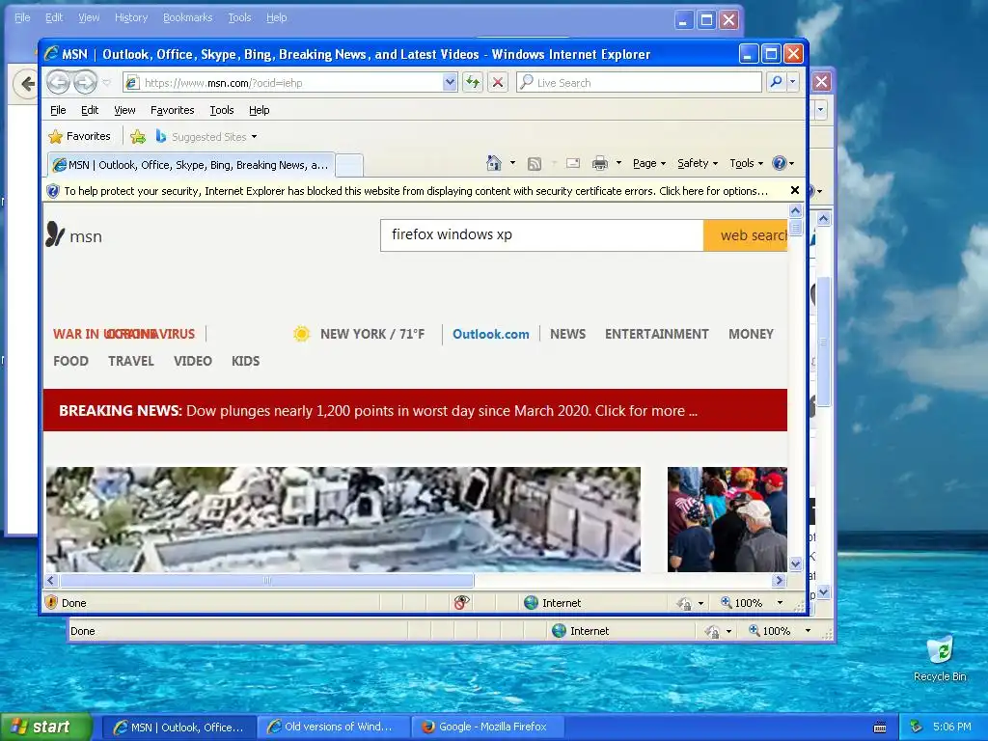Open the zoom level dropdown in status bar
The height and width of the screenshot is (741, 988).
(x=780, y=603)
